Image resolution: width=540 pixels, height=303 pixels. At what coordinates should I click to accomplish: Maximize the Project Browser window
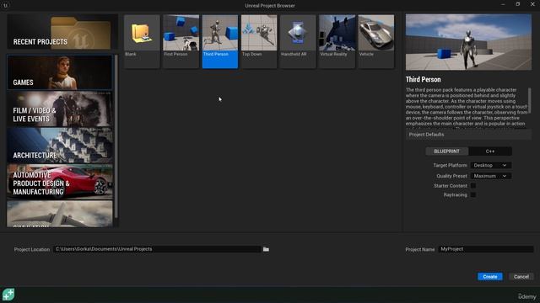517,4
